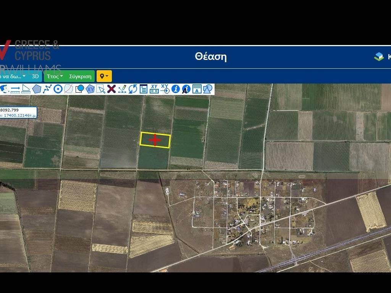Click the red X delete tool
Image resolution: width=391 pixels, height=293 pixels.
pos(111,89)
